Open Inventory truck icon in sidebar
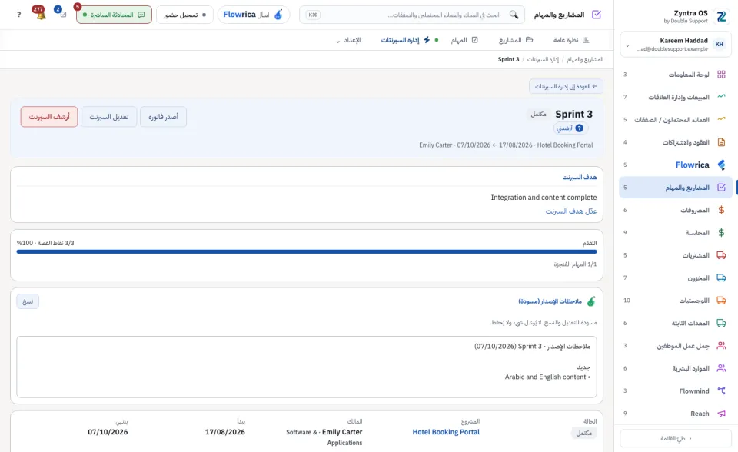738x452 pixels. [x=721, y=278]
